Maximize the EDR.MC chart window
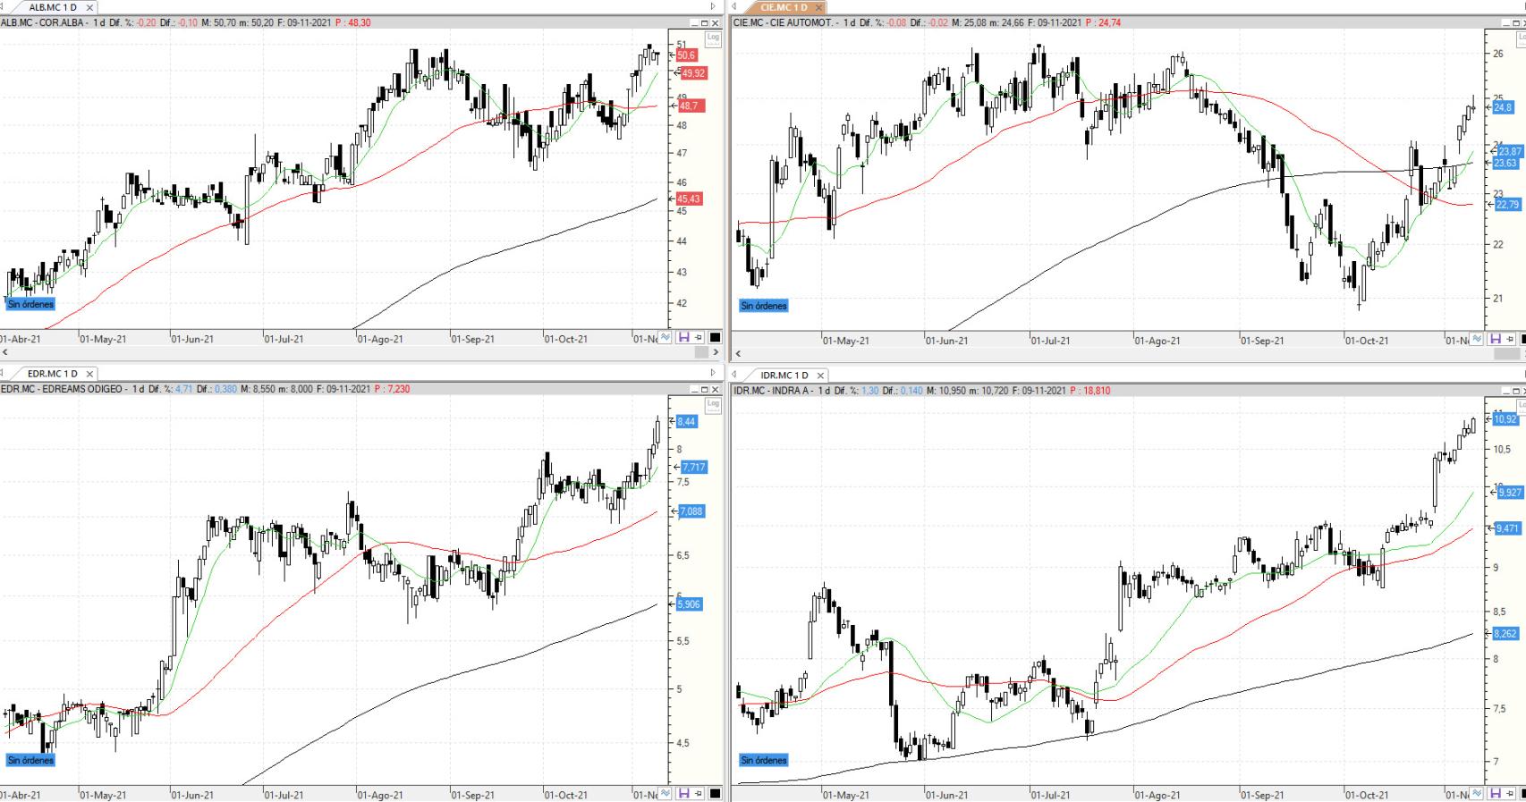This screenshot has width=1526, height=802. pyautogui.click(x=704, y=390)
